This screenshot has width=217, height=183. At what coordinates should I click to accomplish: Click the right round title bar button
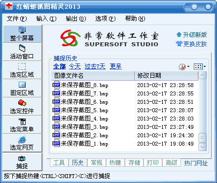[x=208, y=7]
